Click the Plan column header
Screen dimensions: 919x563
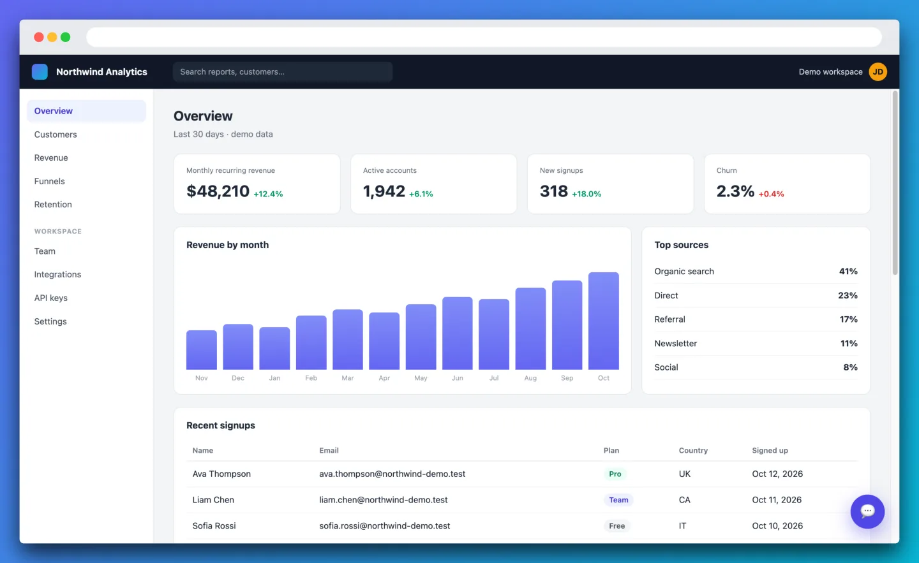(x=611, y=450)
